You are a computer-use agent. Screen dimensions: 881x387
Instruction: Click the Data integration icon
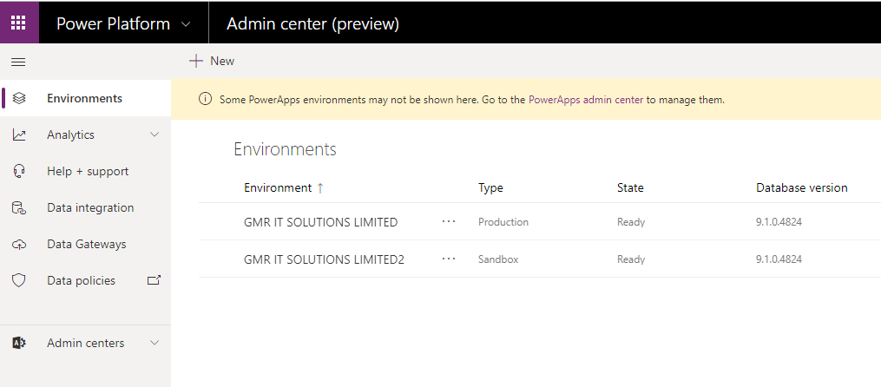pyautogui.click(x=19, y=207)
